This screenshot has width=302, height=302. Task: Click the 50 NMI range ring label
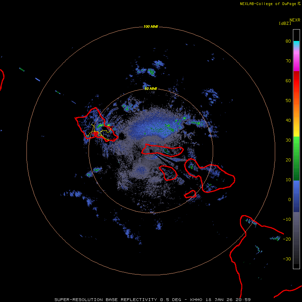coord(151,89)
